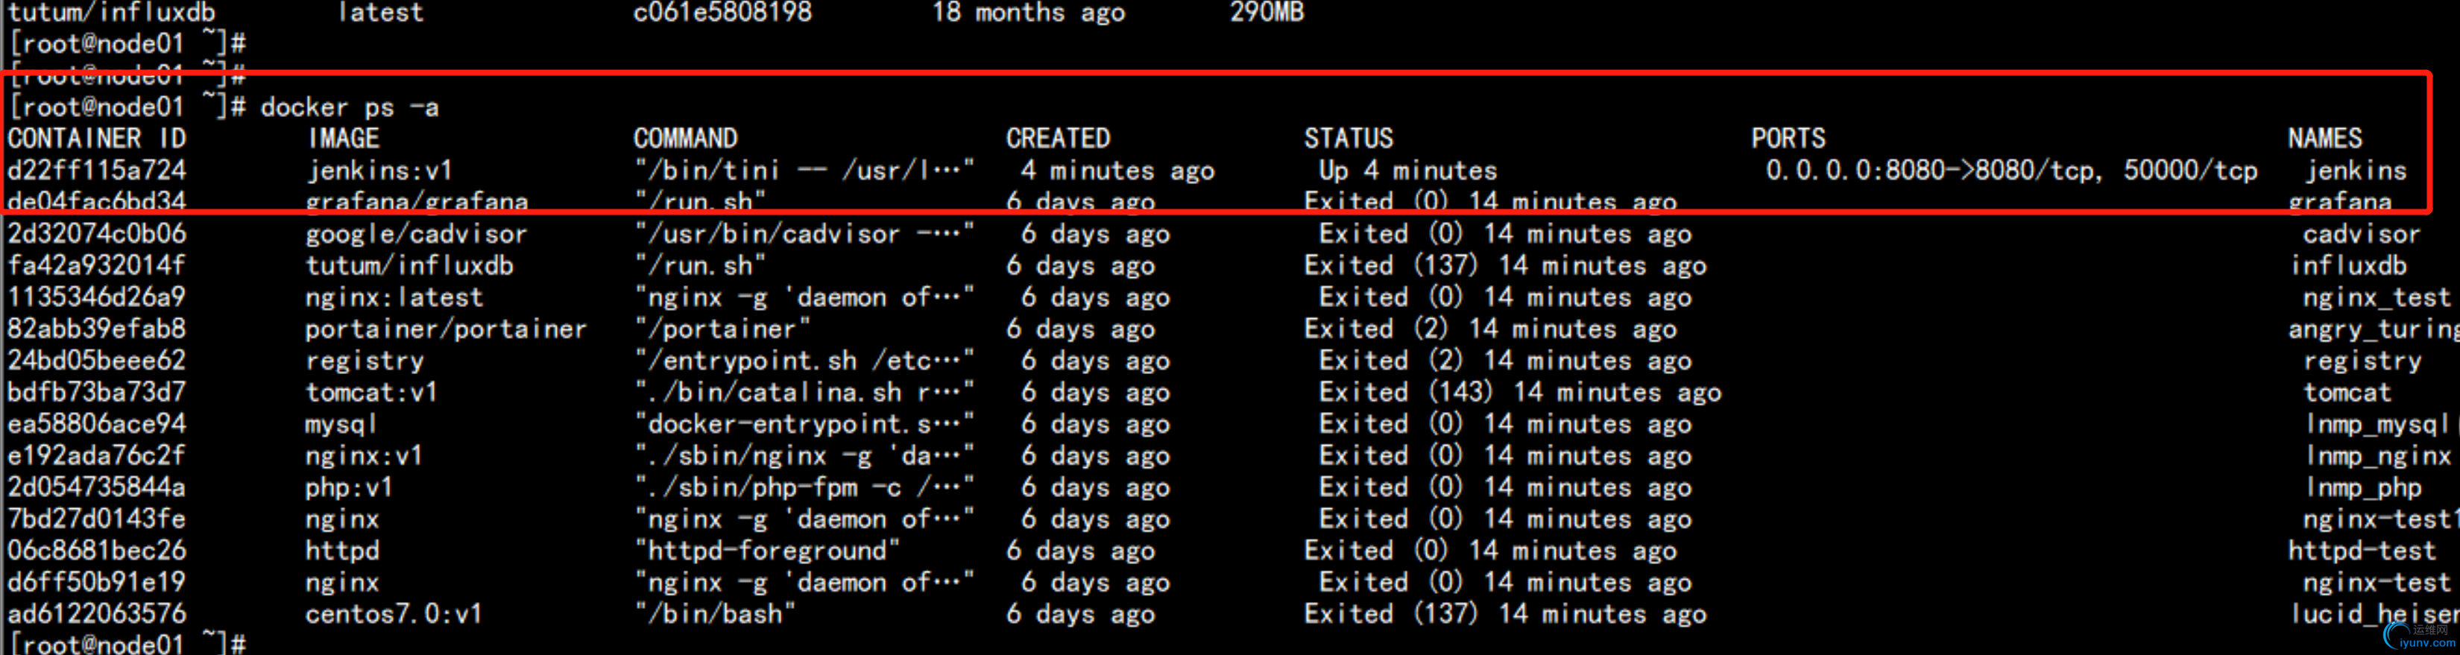This screenshot has width=2460, height=655.
Task: Click the "./bin/catalina.sh r…" command
Action: click(804, 391)
